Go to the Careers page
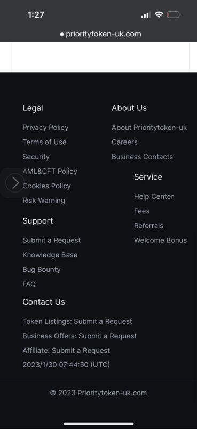The width and height of the screenshot is (197, 429). tap(124, 142)
